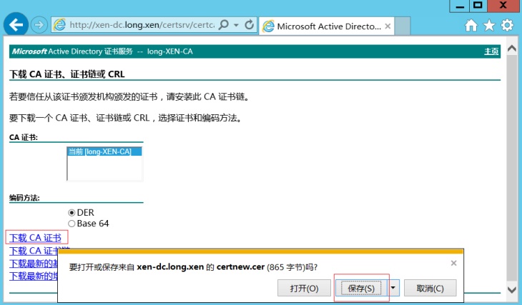Open Favorites star icon
The height and width of the screenshot is (305, 522).
[489, 25]
